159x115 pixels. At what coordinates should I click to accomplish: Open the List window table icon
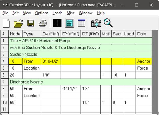[82, 23]
